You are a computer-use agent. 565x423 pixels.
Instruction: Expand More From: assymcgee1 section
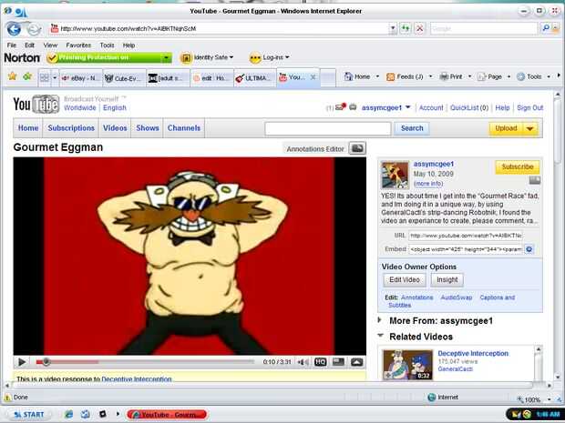(x=379, y=320)
